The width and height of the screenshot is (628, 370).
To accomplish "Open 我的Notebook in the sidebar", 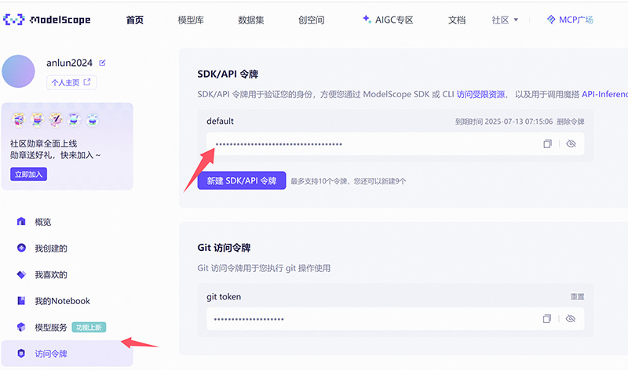I will [62, 301].
